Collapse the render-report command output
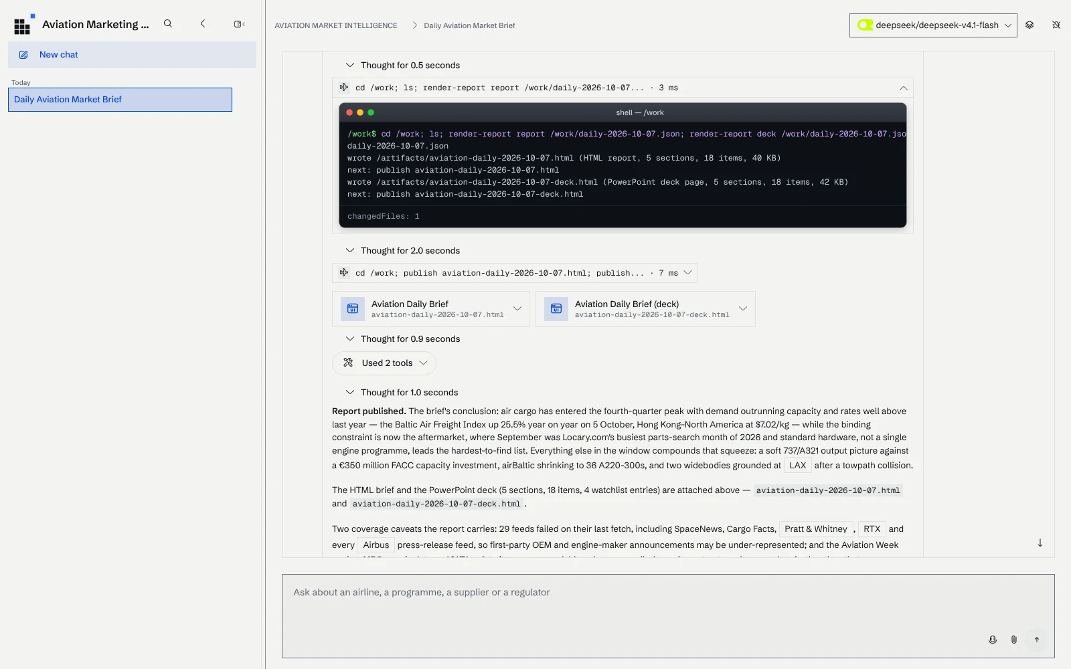This screenshot has width=1071, height=669. click(904, 88)
